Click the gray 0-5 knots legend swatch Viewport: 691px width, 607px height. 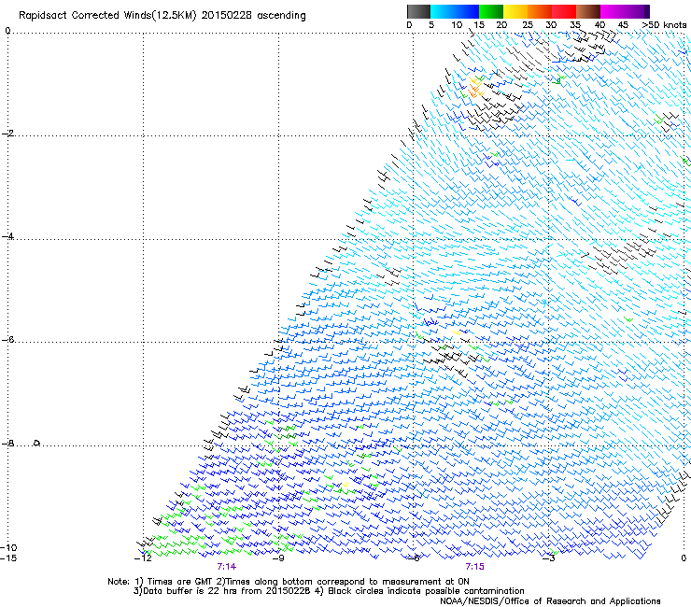(419, 11)
